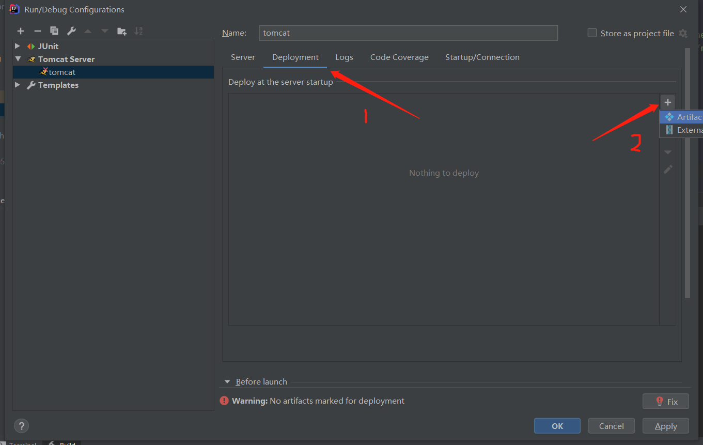The image size is (703, 445).
Task: Expand the JUnit node
Action: 18,46
